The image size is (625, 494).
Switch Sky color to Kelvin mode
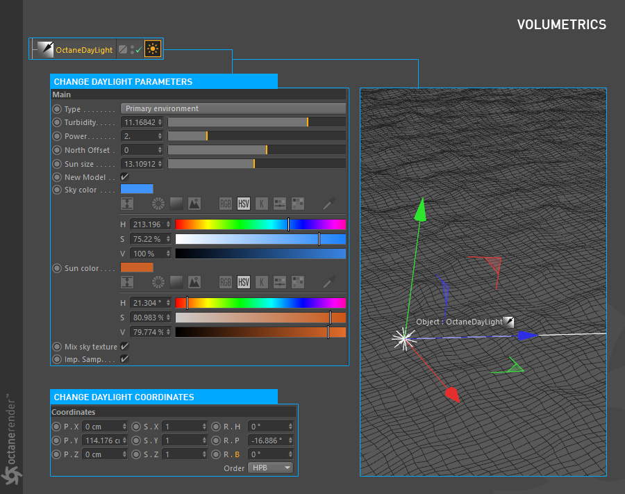tap(262, 204)
